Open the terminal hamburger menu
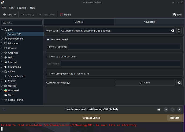Image resolution: width=185 pixels, height=132 pixels. pyautogui.click(x=158, y=109)
